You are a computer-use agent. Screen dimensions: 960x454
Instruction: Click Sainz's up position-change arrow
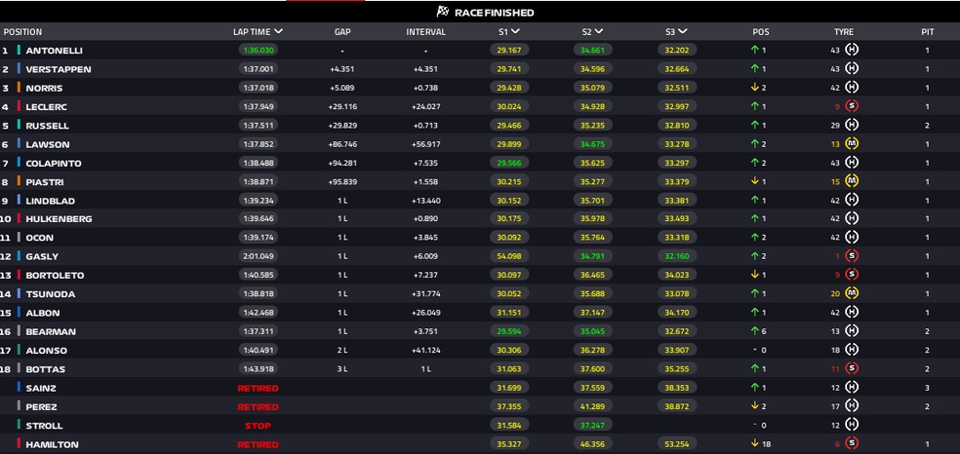[x=755, y=388]
